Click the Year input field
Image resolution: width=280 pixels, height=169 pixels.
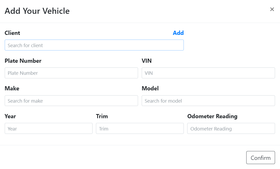tap(48, 128)
